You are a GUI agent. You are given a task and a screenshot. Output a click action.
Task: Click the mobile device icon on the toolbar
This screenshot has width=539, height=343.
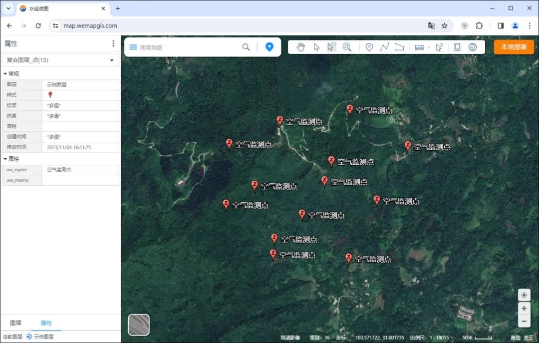458,47
